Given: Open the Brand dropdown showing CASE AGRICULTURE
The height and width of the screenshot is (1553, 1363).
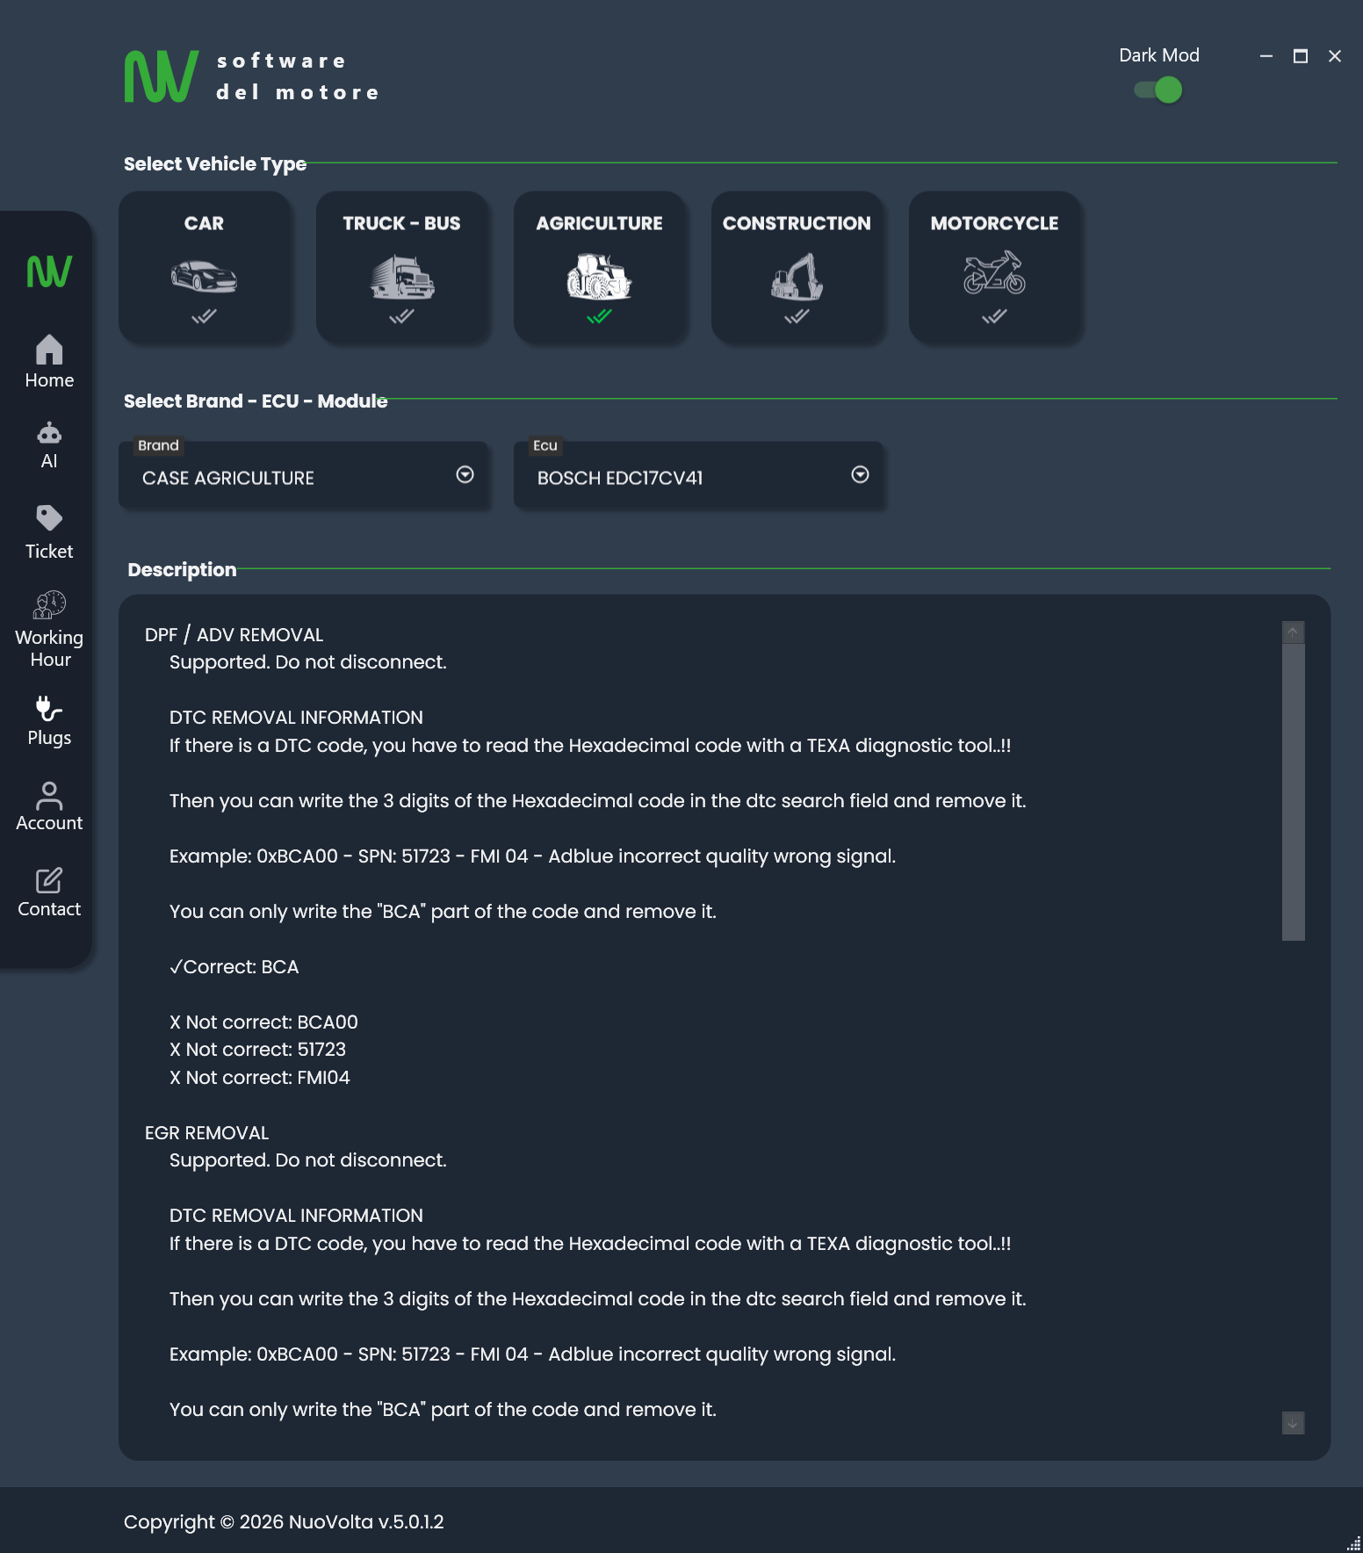Looking at the screenshot, I should 303,475.
